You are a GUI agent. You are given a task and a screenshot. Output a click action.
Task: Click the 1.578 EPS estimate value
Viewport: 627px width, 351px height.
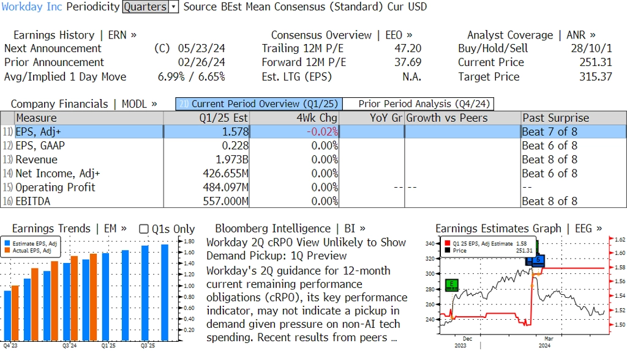point(236,131)
